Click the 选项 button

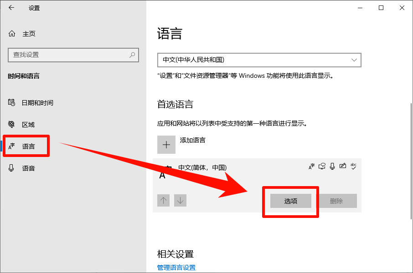291,201
